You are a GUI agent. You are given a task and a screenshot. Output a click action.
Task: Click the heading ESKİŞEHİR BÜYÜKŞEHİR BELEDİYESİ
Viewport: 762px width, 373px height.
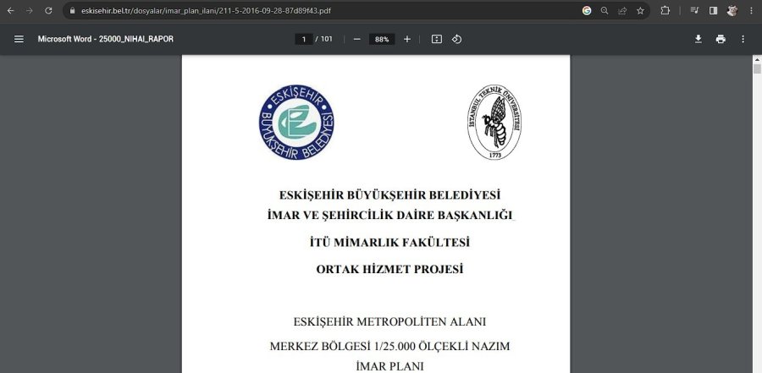(x=389, y=195)
